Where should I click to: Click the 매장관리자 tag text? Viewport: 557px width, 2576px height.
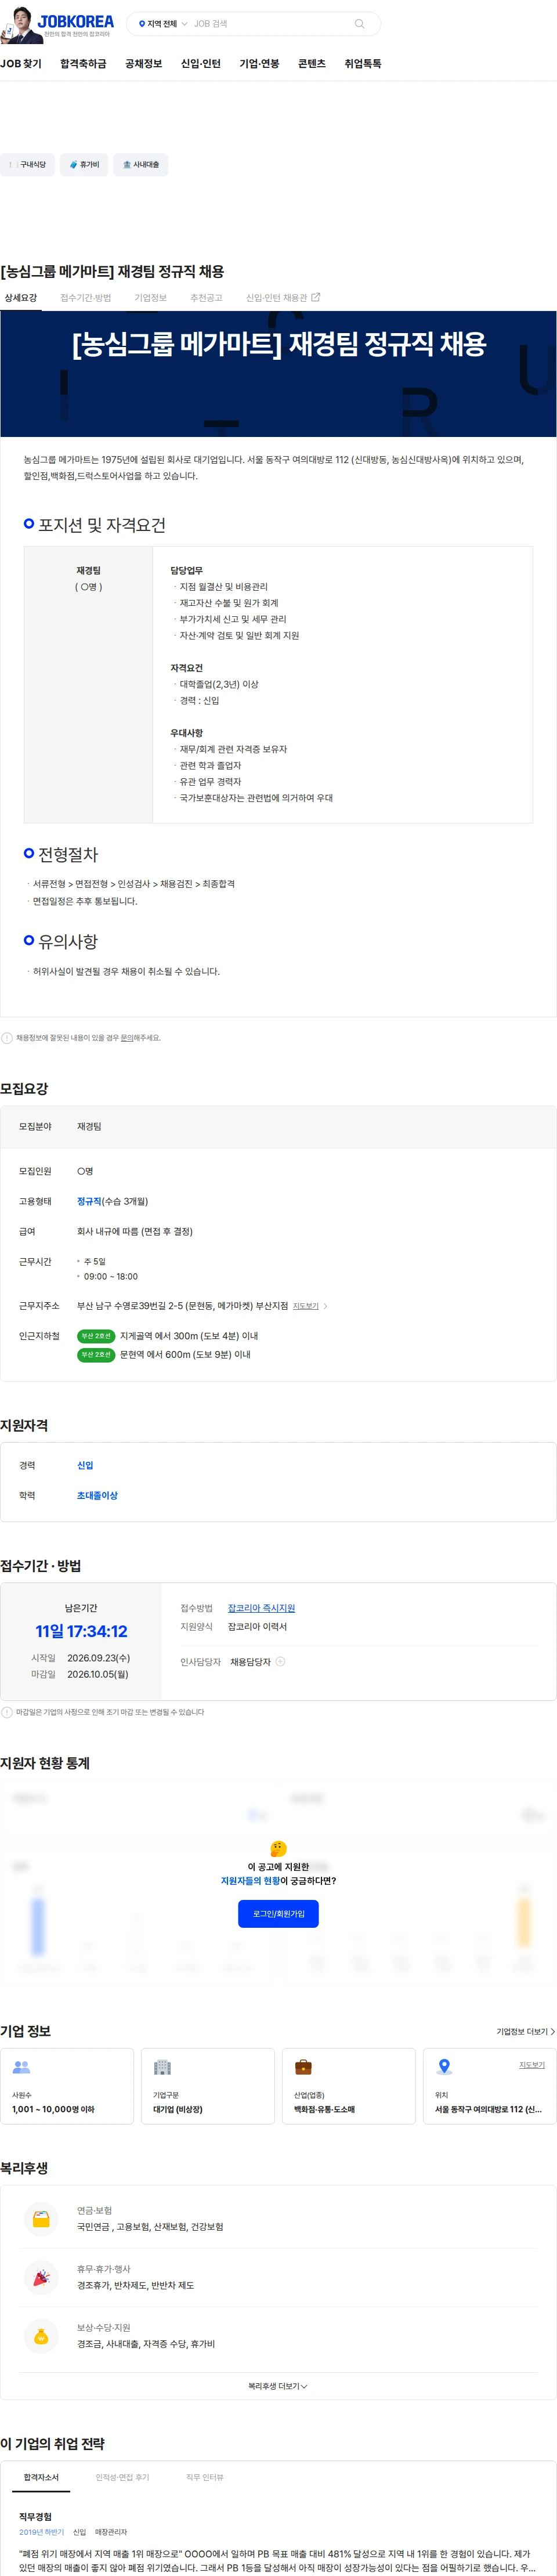111,2532
